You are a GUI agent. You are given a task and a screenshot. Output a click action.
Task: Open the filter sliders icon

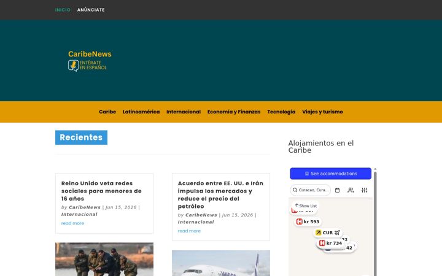pos(365,190)
